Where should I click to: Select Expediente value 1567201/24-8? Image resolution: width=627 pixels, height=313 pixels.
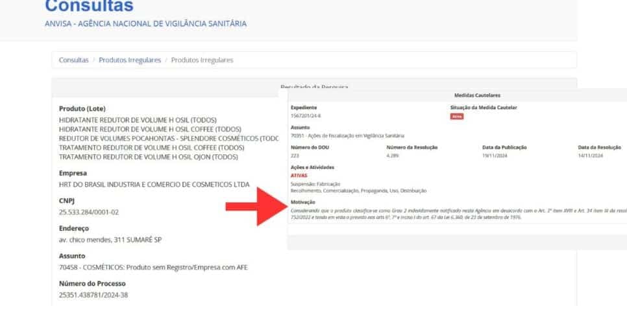(306, 116)
